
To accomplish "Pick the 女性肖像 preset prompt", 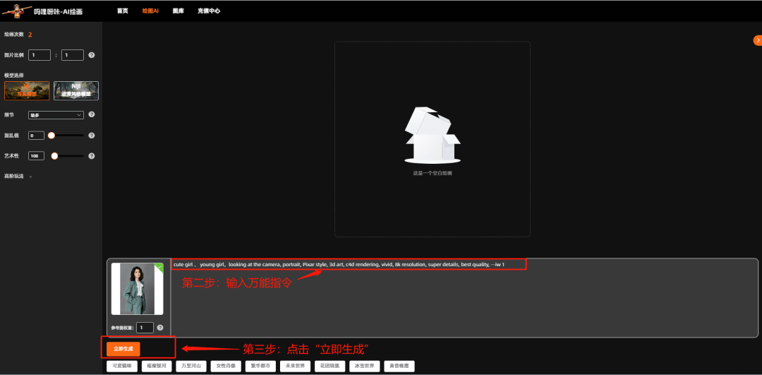I will (x=226, y=367).
